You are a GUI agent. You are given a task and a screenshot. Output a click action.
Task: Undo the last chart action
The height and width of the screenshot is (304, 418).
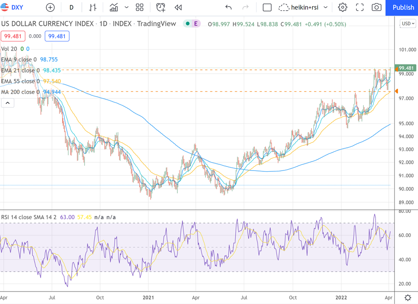tap(229, 8)
